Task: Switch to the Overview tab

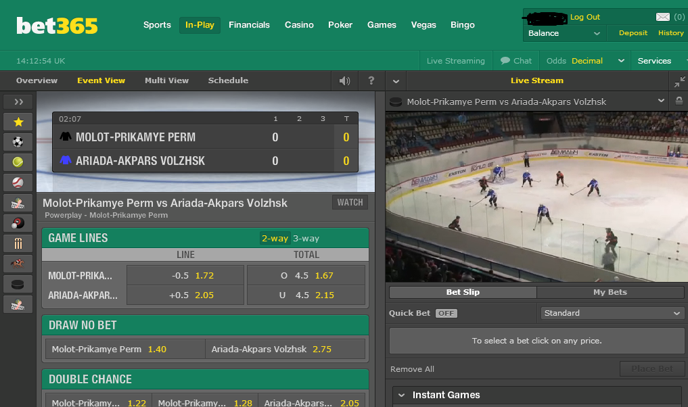Action: (x=37, y=80)
